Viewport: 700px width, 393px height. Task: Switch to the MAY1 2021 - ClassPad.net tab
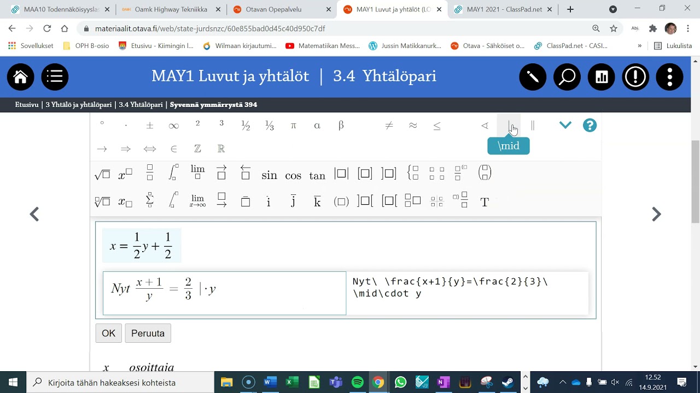(x=503, y=9)
